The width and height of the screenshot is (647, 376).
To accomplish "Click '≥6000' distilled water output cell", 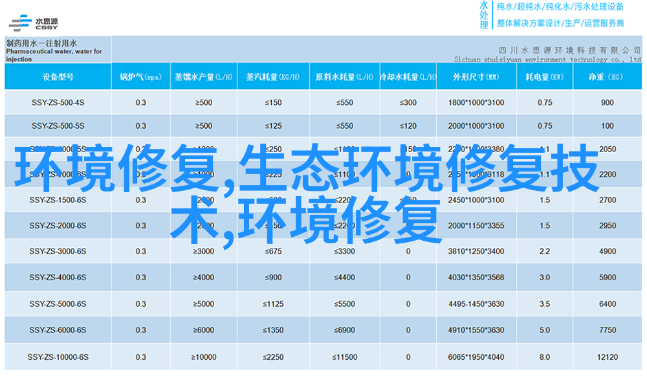I will pyautogui.click(x=203, y=330).
